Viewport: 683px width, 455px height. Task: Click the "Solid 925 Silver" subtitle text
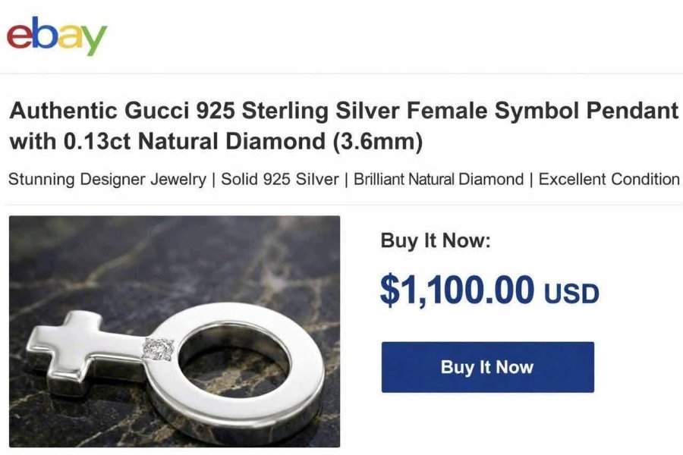[x=279, y=179]
